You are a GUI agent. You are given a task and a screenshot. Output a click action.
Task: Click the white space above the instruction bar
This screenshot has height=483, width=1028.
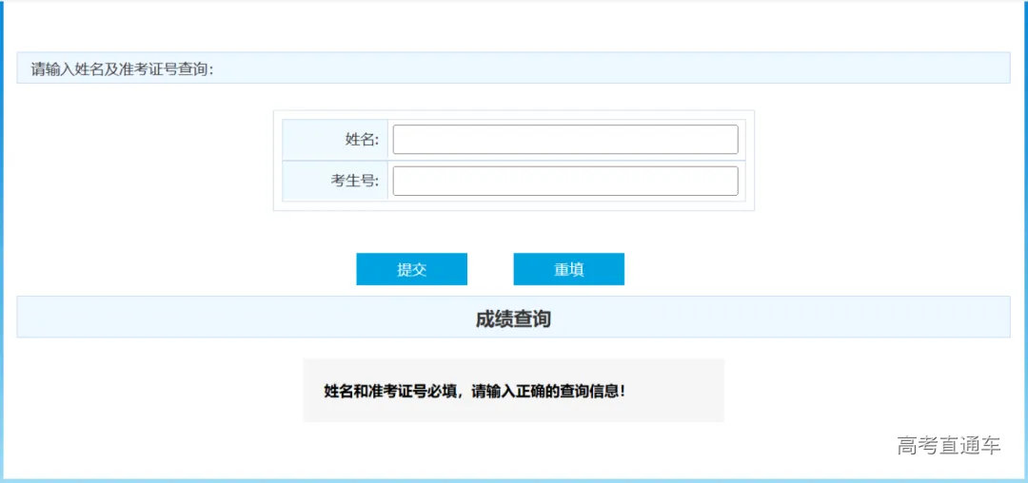pyautogui.click(x=514, y=27)
